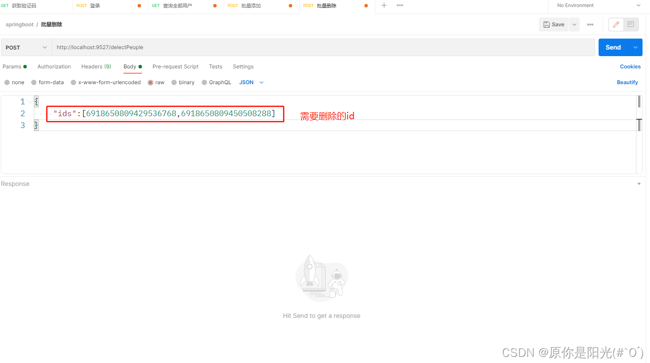Open the POST method dropdown
Viewport: 650px width, 363px height.
[x=26, y=47]
